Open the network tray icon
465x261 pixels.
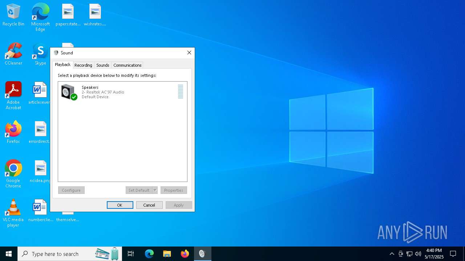(409, 254)
